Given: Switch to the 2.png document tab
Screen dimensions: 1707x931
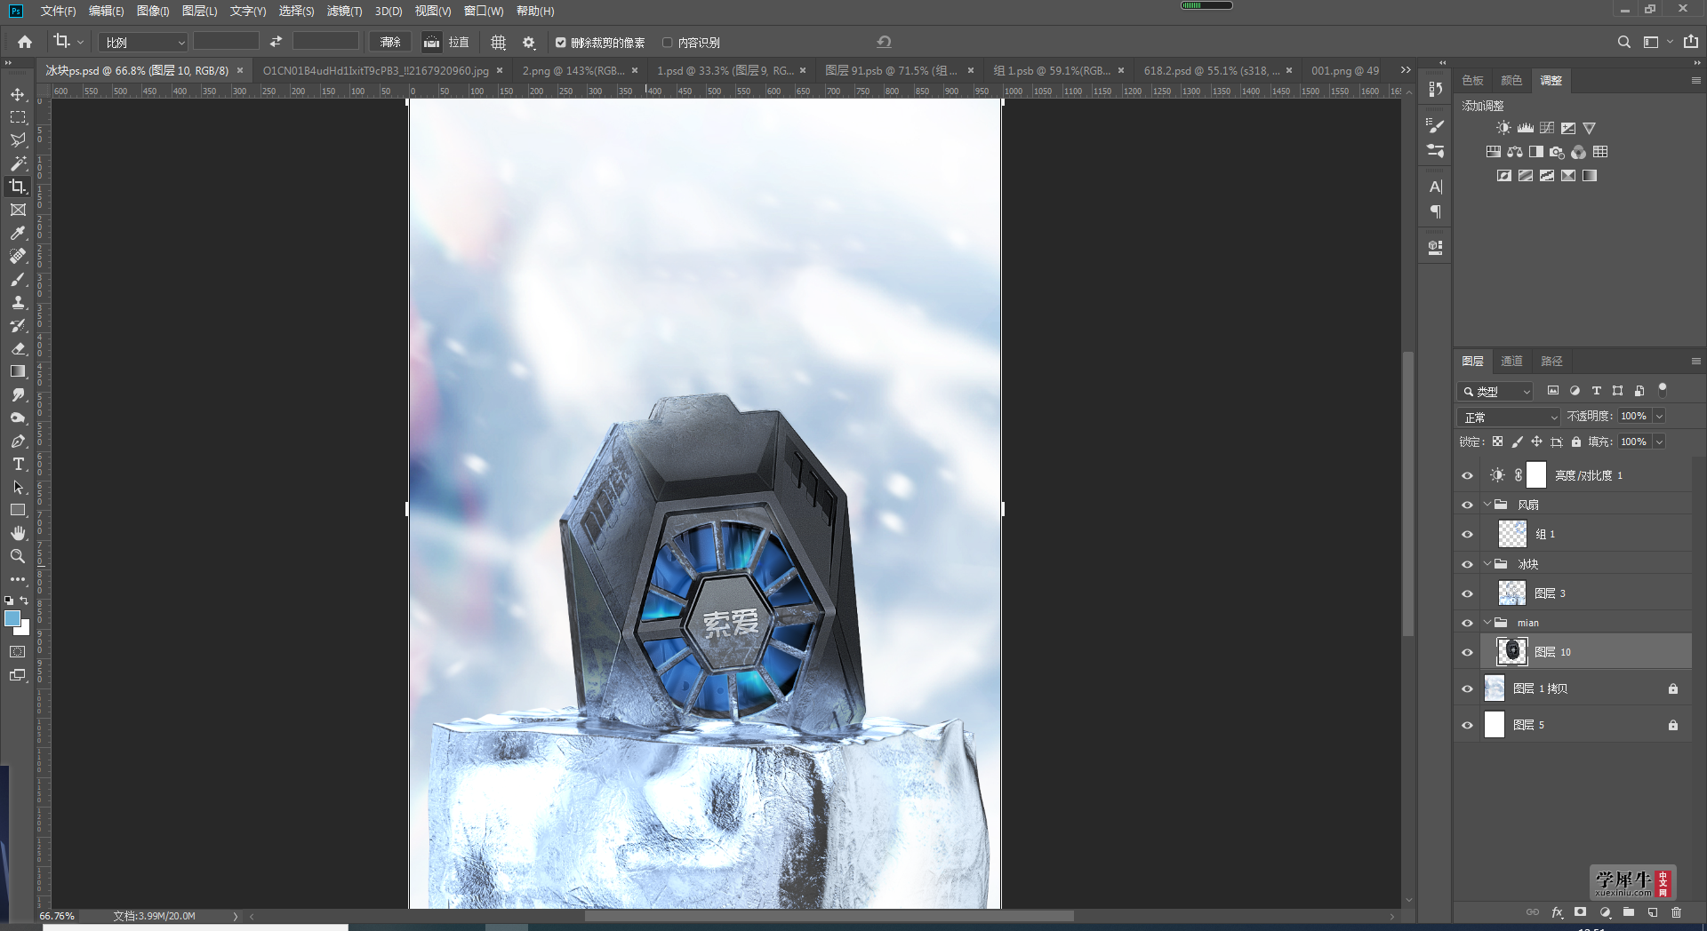Looking at the screenshot, I should [572, 70].
